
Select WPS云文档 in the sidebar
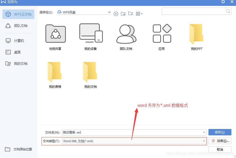18,14
